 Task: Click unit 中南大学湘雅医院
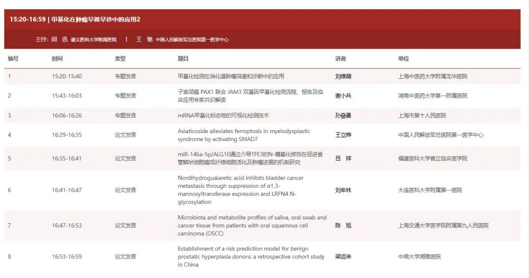(x=419, y=257)
